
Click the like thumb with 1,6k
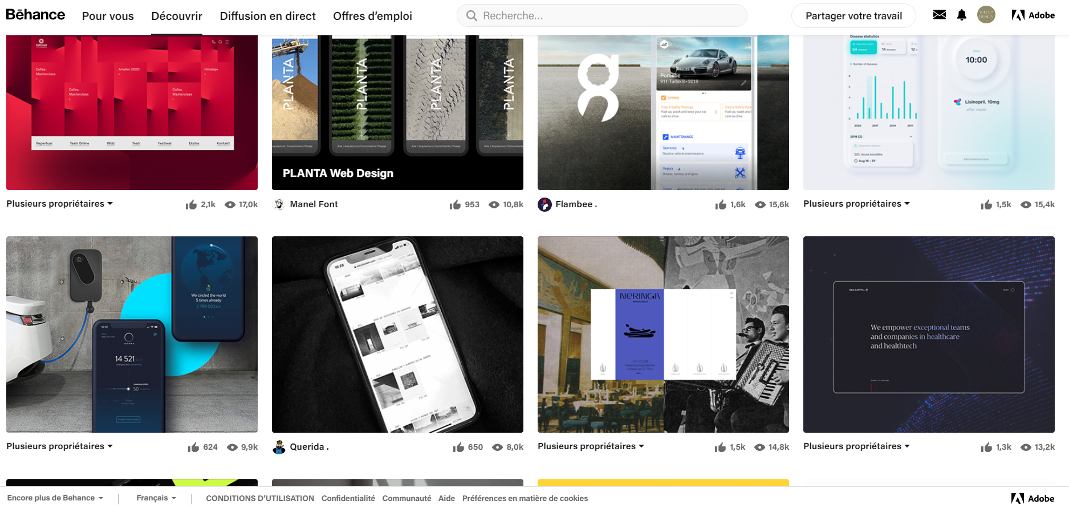point(721,204)
